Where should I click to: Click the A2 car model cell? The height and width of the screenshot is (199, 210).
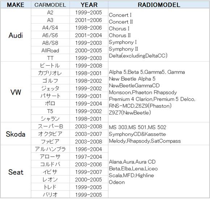[50, 12]
